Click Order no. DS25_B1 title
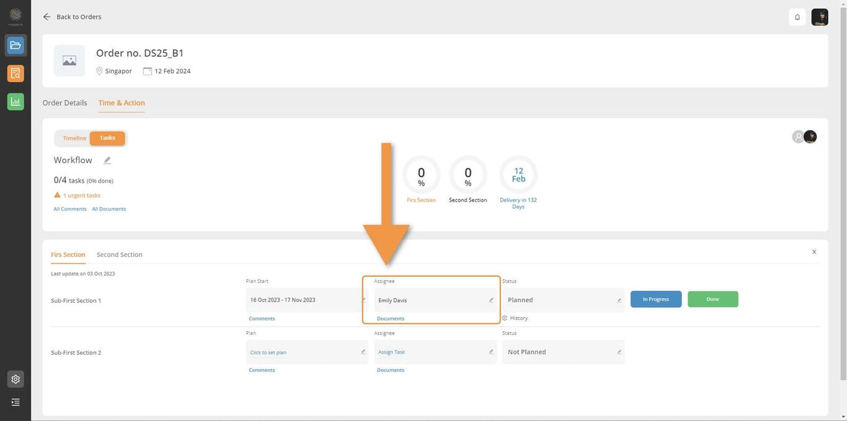The width and height of the screenshot is (847, 421). click(140, 53)
